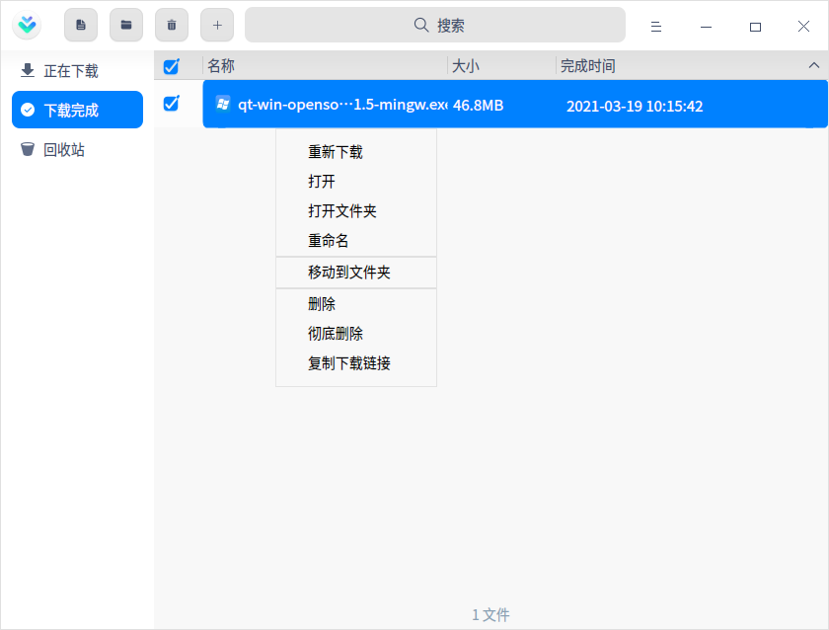Toggle the select-all checkbox in table header
This screenshot has height=630, width=829.
click(172, 66)
